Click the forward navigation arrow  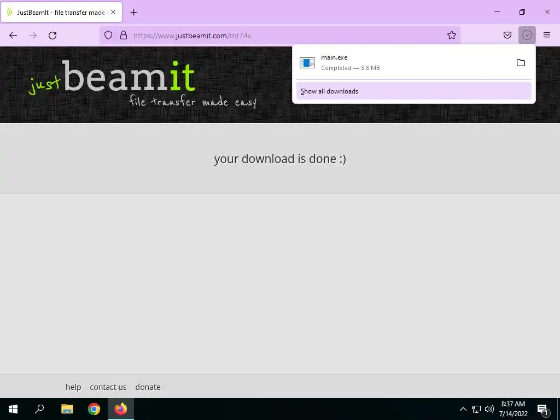click(33, 36)
